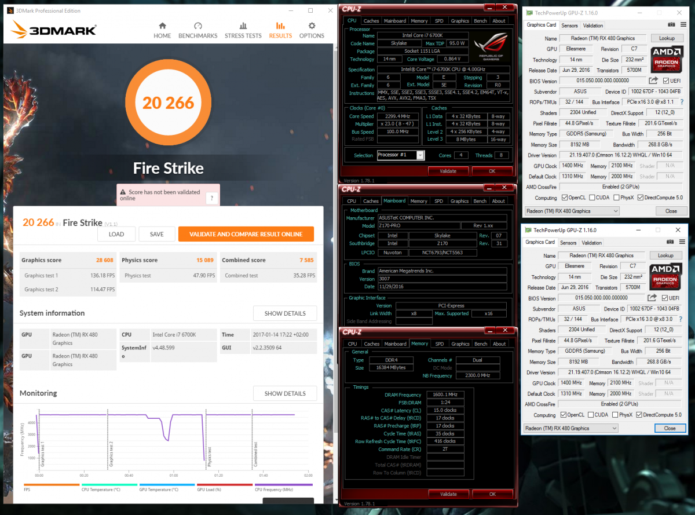Click the CPU Temperature legend swatch

pyautogui.click(x=109, y=485)
